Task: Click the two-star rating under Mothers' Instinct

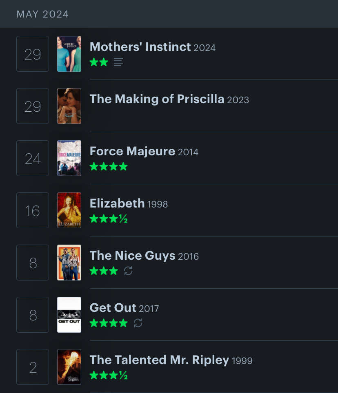Action: pyautogui.click(x=99, y=62)
